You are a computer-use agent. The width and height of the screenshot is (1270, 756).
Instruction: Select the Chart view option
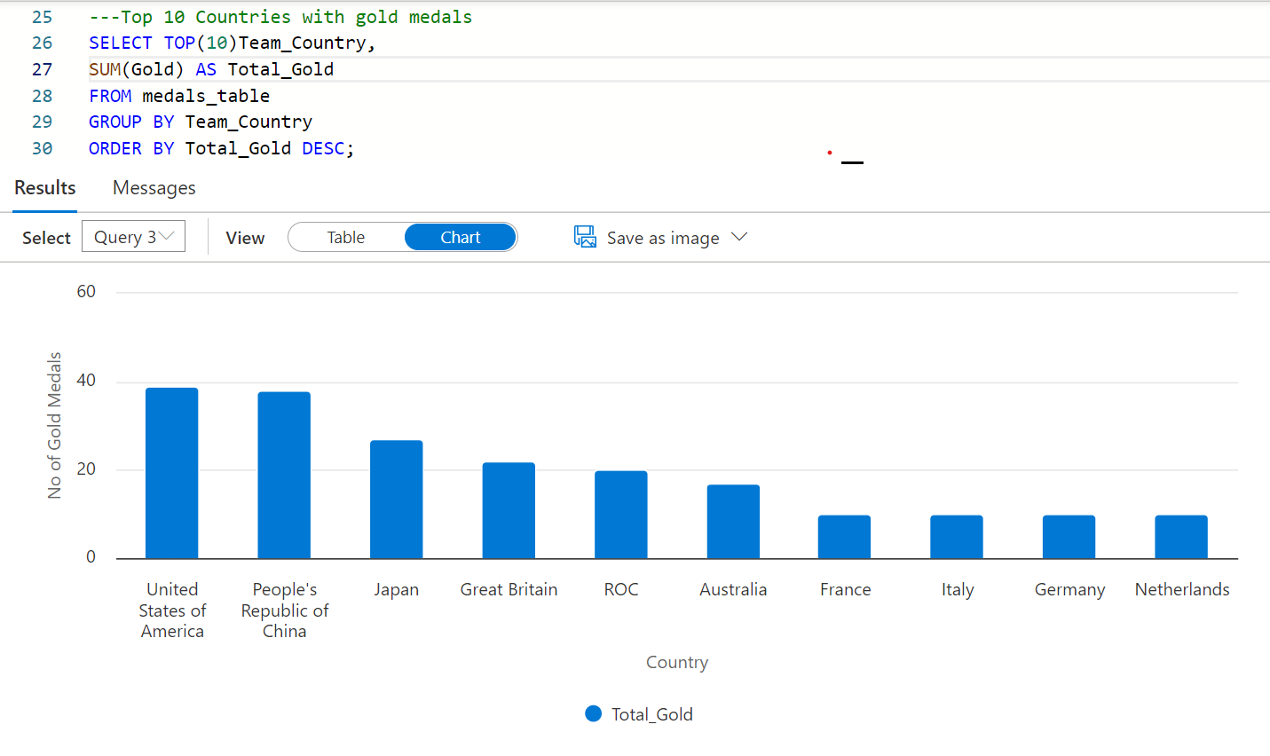pyautogui.click(x=461, y=237)
